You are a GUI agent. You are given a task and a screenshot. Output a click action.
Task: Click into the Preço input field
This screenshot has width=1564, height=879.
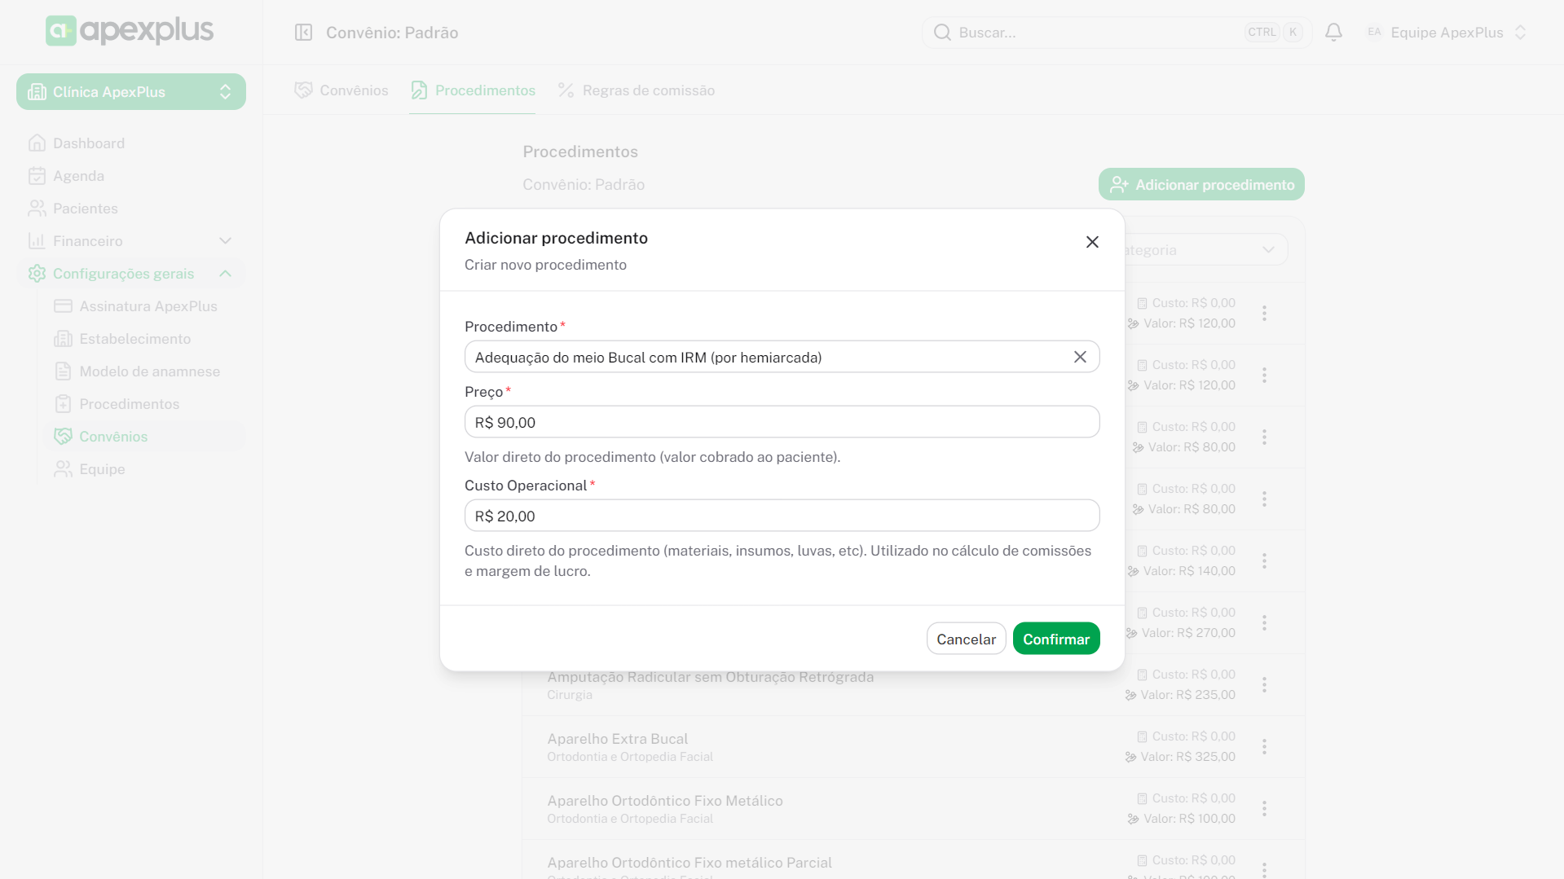click(781, 422)
